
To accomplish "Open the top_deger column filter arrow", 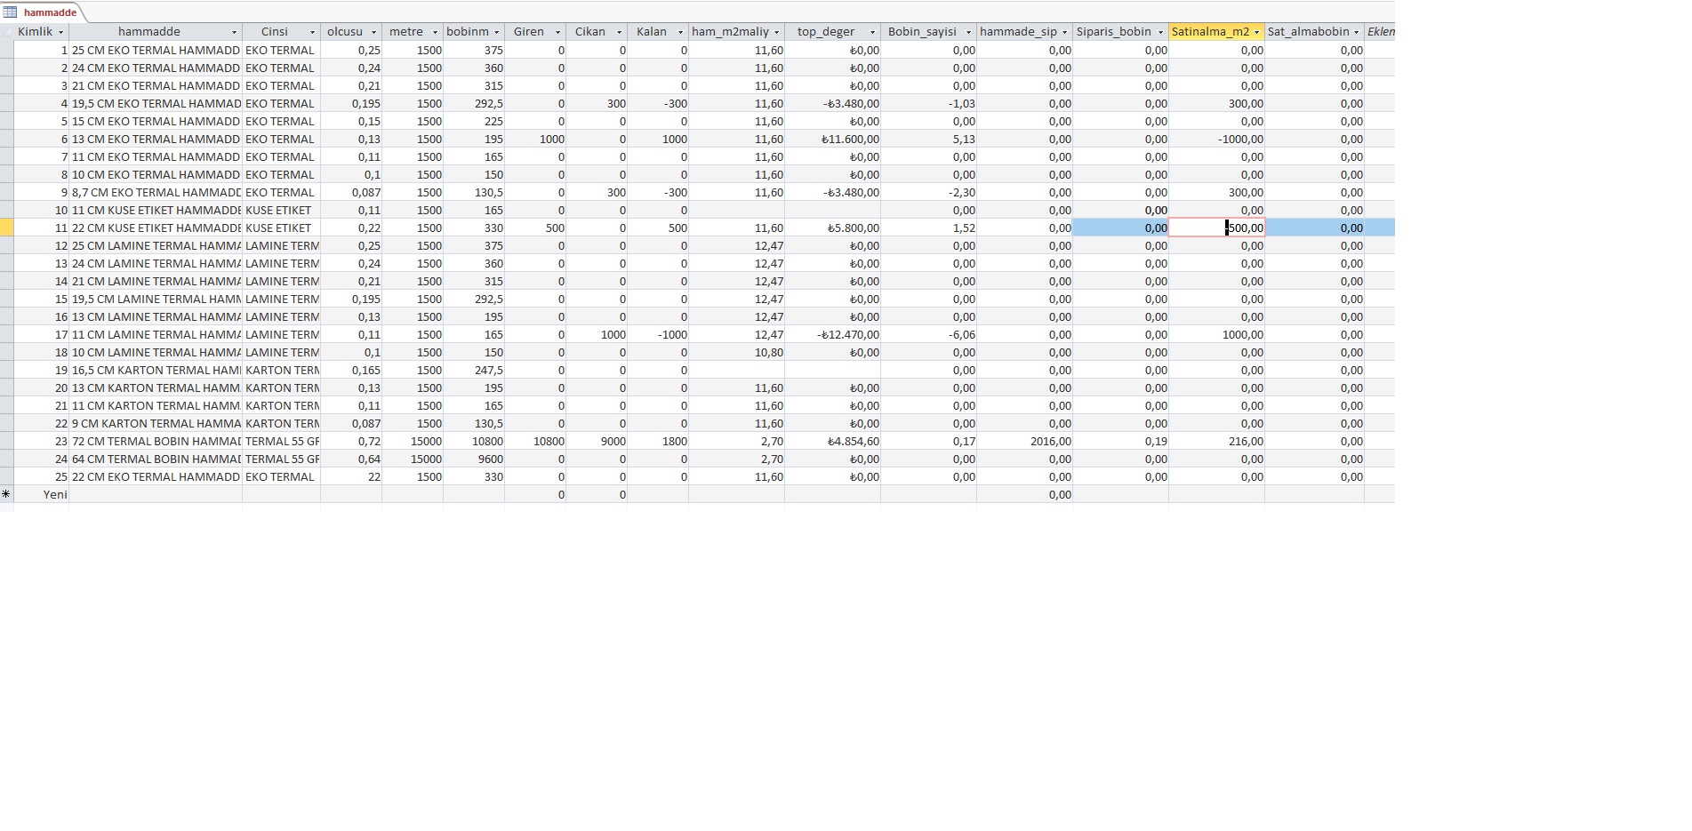I will tap(872, 32).
